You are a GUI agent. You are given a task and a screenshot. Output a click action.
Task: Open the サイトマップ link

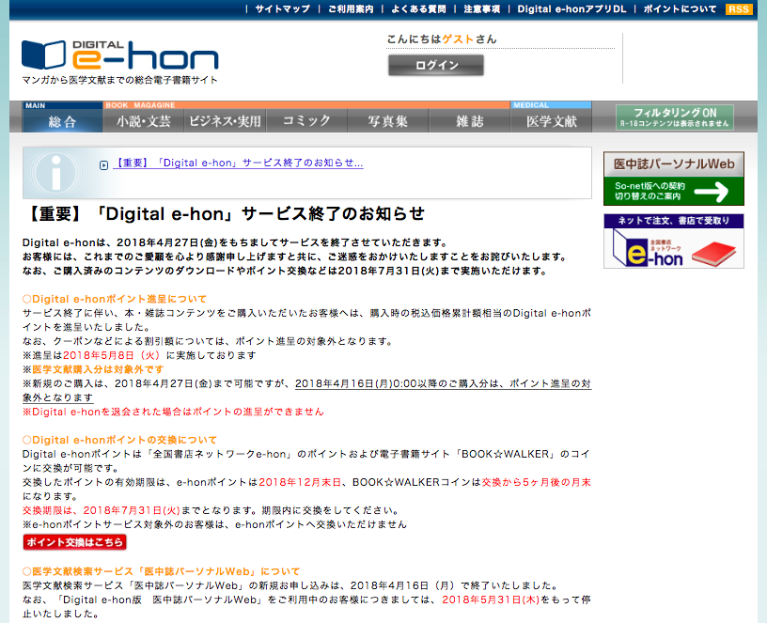click(x=283, y=8)
